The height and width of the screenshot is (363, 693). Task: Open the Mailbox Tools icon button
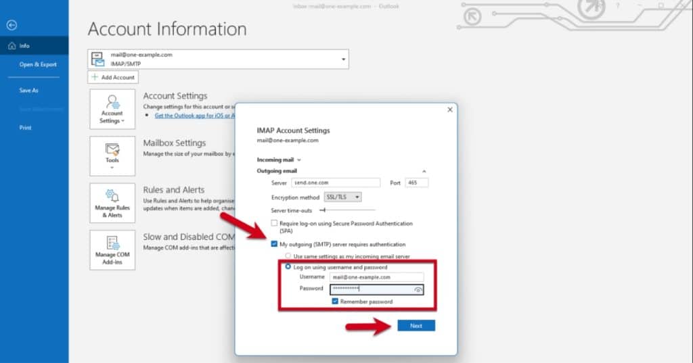point(112,156)
